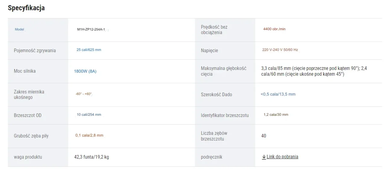Open the "Link do pobrania" download link
Image resolution: width=385 pixels, height=177 pixels.
[282, 157]
